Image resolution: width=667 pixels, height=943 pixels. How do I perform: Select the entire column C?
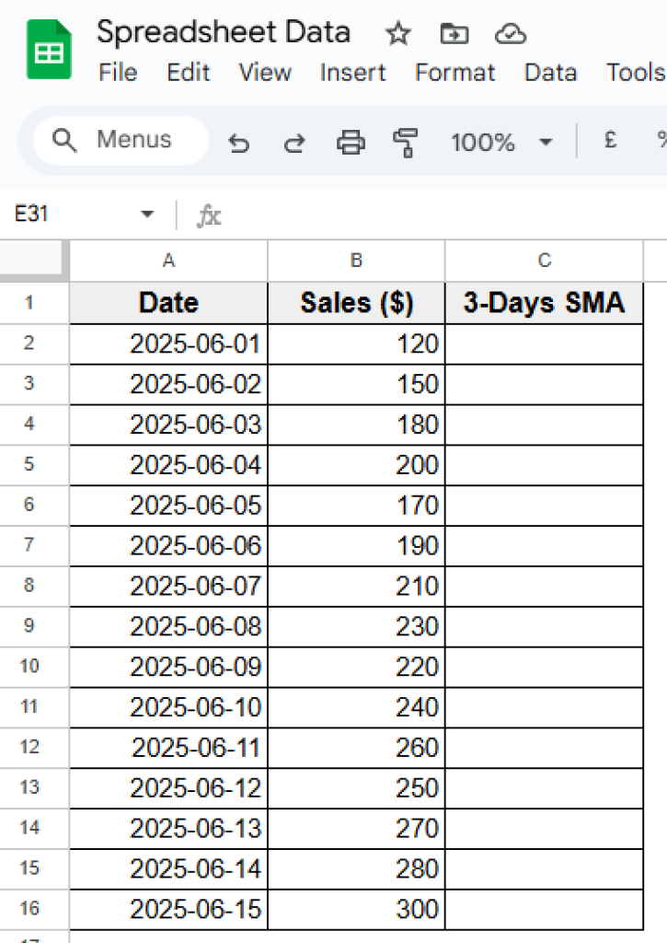tap(544, 261)
